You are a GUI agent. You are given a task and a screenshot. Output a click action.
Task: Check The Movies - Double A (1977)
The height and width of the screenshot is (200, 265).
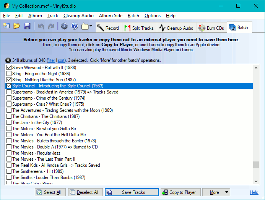click(9, 147)
